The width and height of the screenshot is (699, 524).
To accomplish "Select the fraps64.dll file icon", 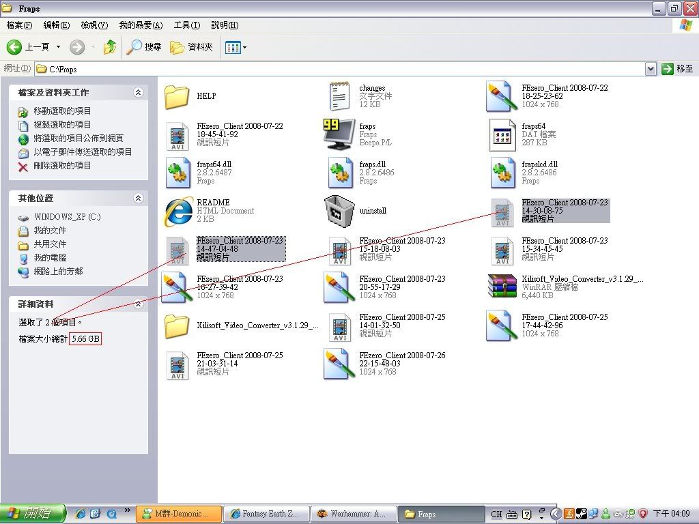I will tap(177, 173).
